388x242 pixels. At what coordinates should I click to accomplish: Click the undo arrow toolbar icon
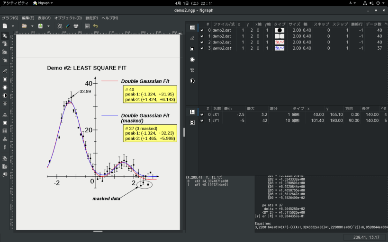[x=96, y=26]
